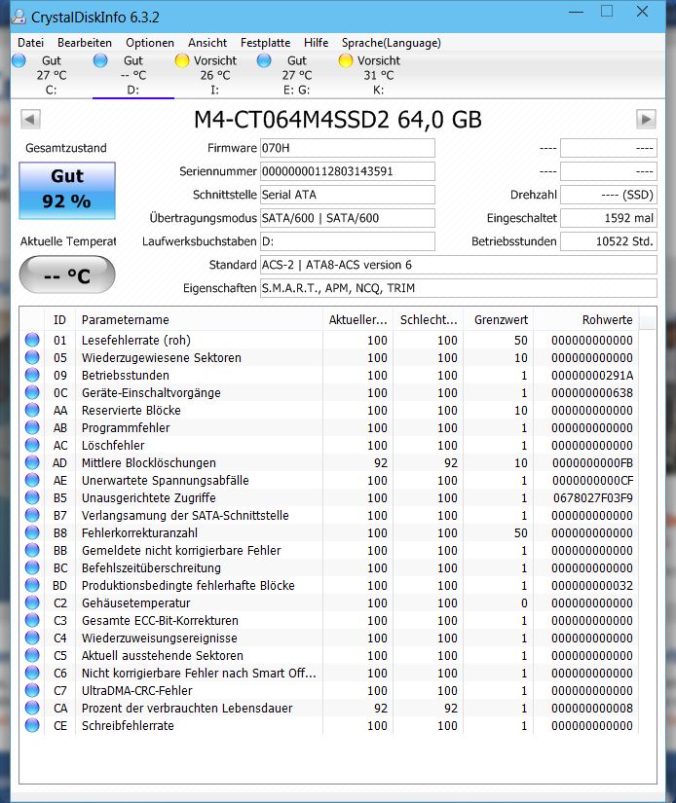The height and width of the screenshot is (803, 676).
Task: Click status icon of UltraDMA-CRC-Fehler row
Action: pyautogui.click(x=32, y=690)
